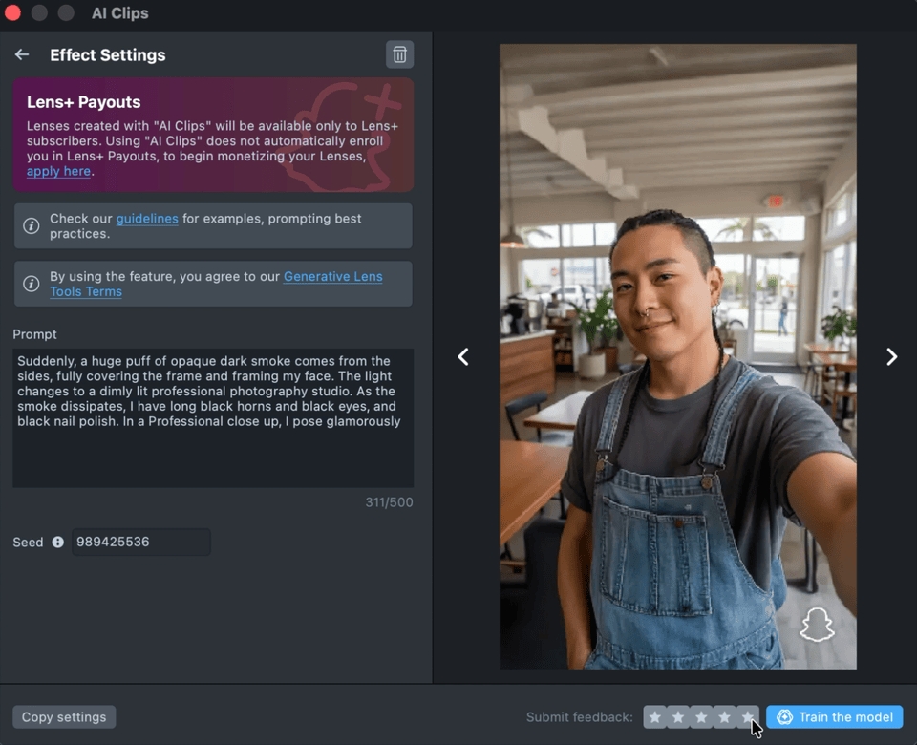Focus the Prompt text area
Screen dimensions: 917x745
pyautogui.click(x=213, y=418)
